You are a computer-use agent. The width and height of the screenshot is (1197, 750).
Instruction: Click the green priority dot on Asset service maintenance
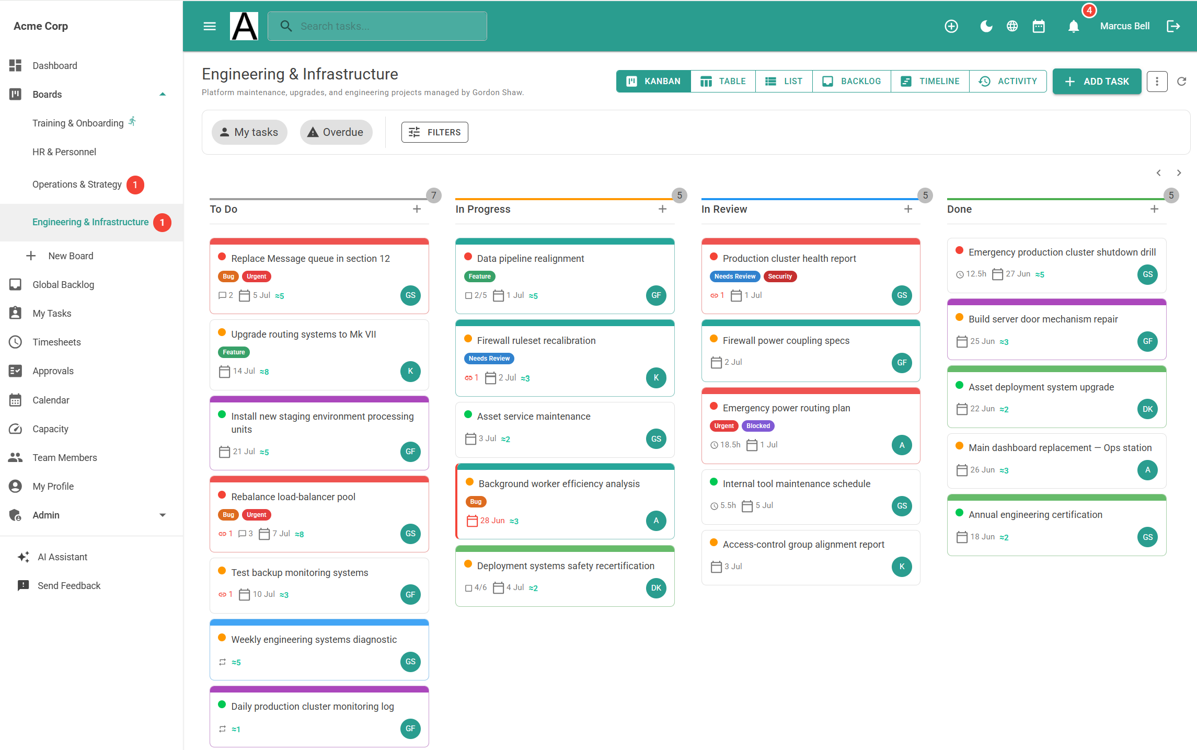click(x=468, y=414)
